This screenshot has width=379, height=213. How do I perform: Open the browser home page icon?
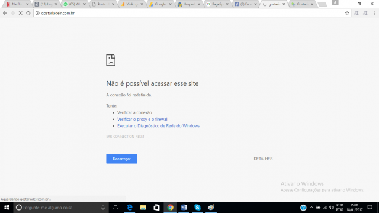(28, 13)
